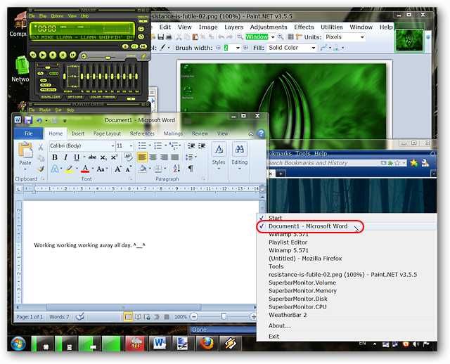Open the font size 11 dropdown
This screenshot has height=364, width=450.
click(131, 145)
